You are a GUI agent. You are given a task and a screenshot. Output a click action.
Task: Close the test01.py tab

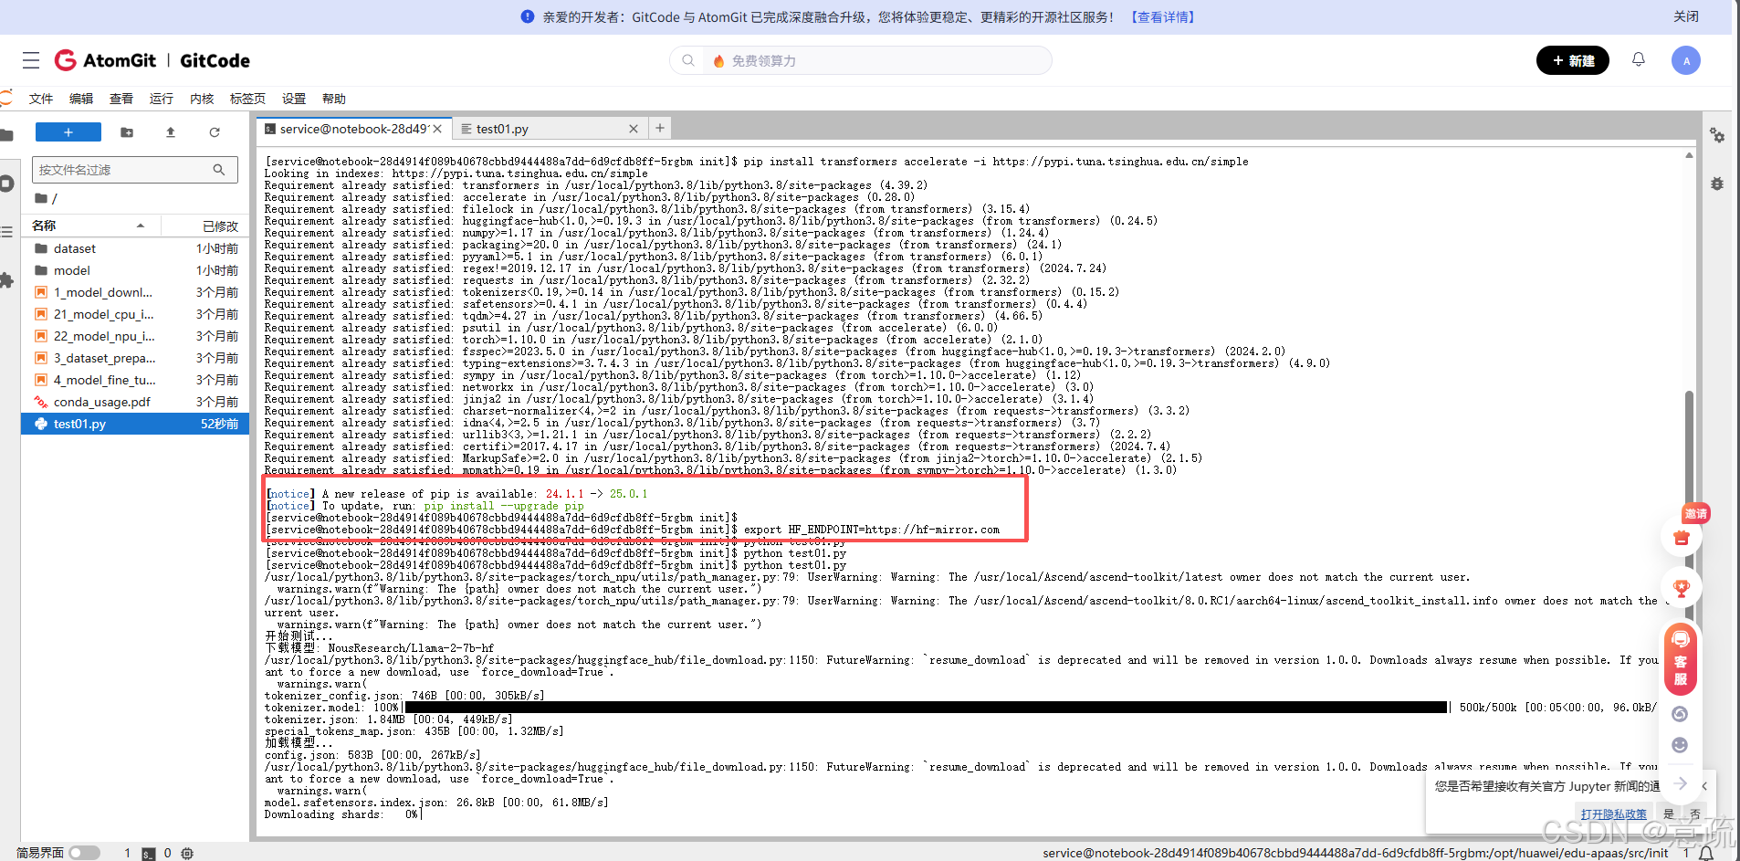click(x=634, y=129)
